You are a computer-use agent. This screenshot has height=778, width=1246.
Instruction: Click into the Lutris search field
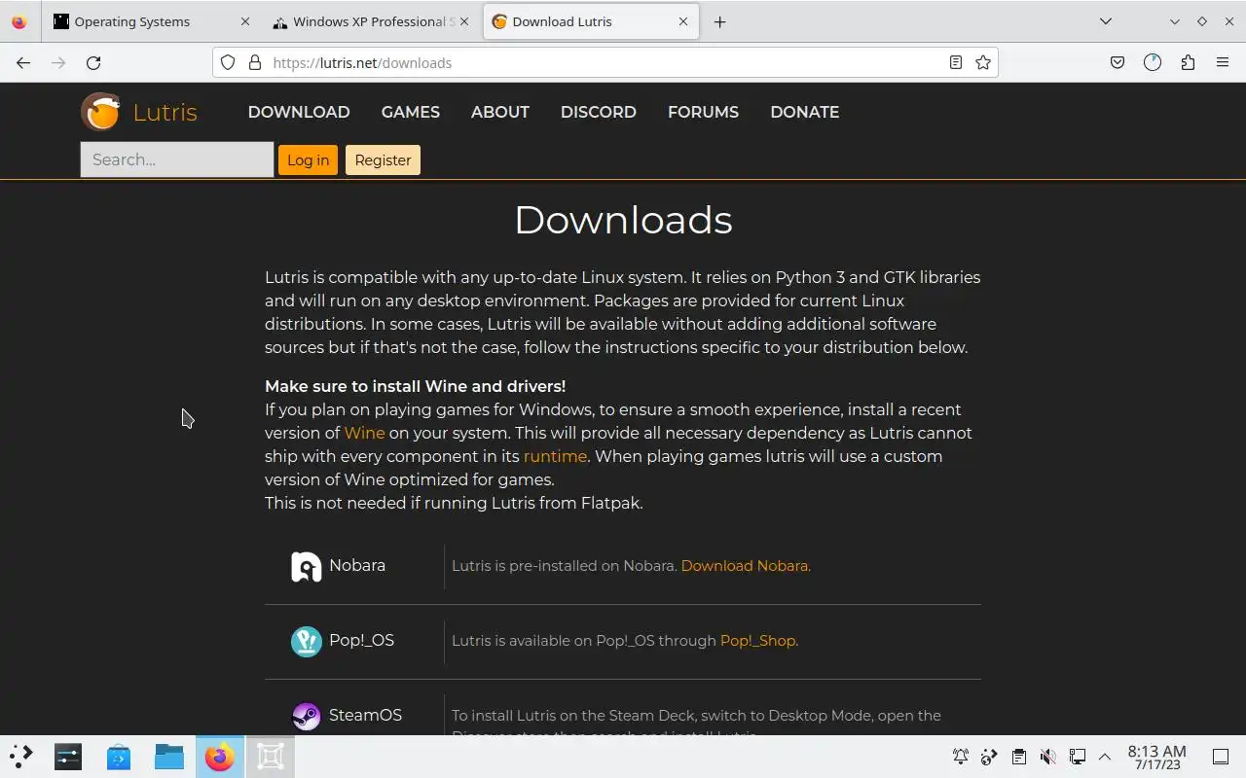click(177, 159)
